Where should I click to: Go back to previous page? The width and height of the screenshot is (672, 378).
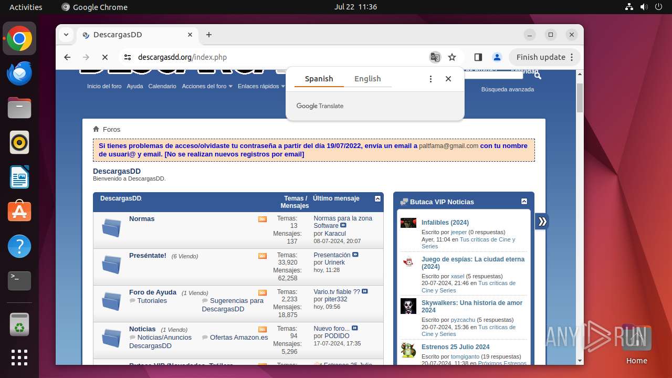[67, 57]
